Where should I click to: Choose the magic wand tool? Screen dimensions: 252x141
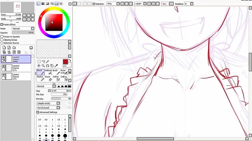click(x=48, y=61)
